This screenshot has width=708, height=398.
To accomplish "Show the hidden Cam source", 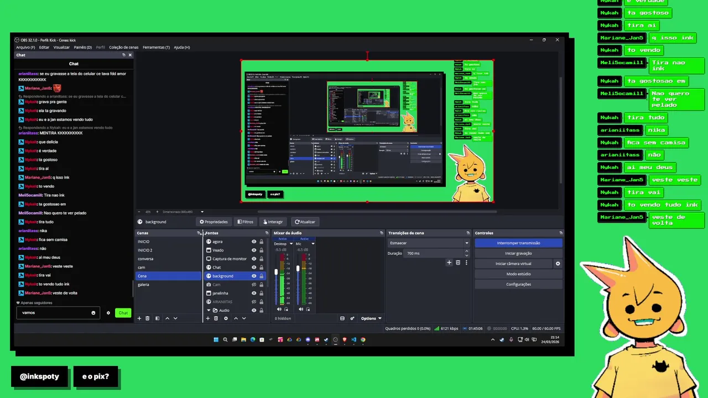I will click(254, 284).
